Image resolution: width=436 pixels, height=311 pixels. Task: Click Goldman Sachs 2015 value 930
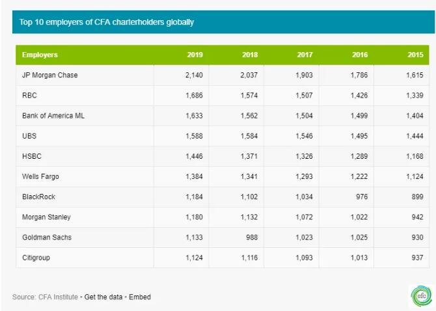coord(417,237)
